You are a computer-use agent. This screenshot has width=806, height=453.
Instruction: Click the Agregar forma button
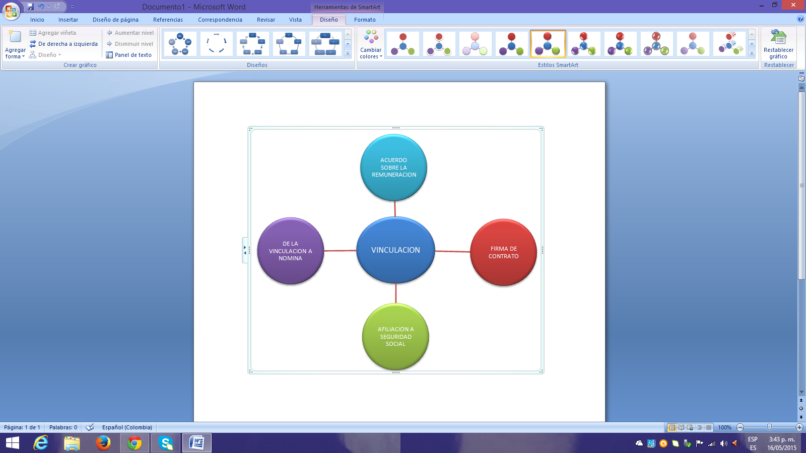click(15, 44)
